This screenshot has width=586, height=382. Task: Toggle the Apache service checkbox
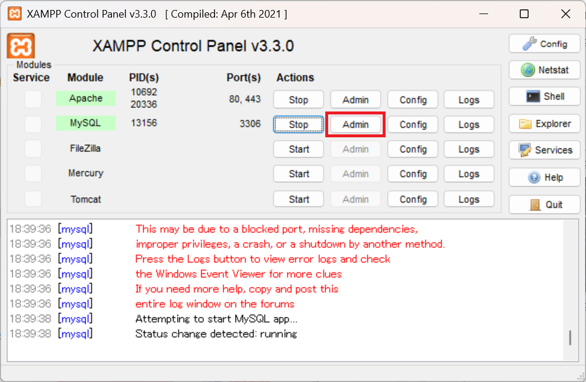pos(33,100)
